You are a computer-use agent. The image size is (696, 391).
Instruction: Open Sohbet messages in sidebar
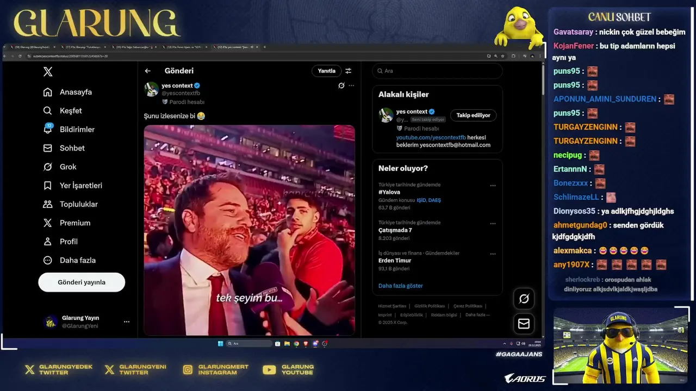[x=64, y=148]
